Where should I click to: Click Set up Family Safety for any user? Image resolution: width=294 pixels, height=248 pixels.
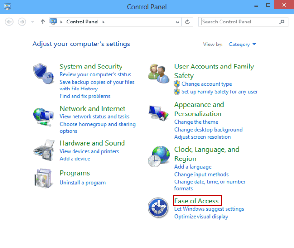tap(219, 92)
